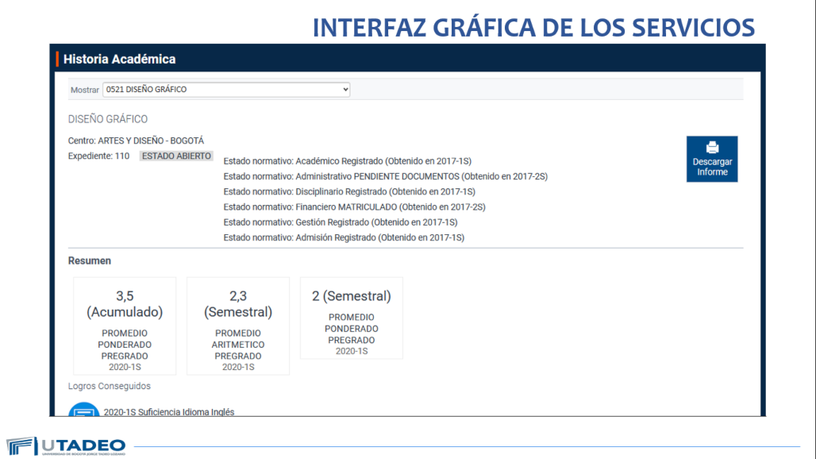Select the Admisión Registrado status line

[x=344, y=237]
